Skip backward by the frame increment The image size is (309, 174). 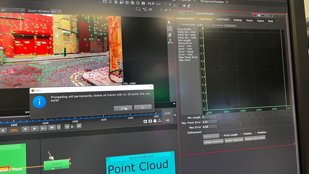67,127
